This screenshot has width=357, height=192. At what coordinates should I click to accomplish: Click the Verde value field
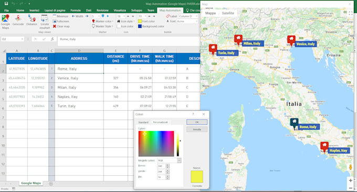coord(162,172)
